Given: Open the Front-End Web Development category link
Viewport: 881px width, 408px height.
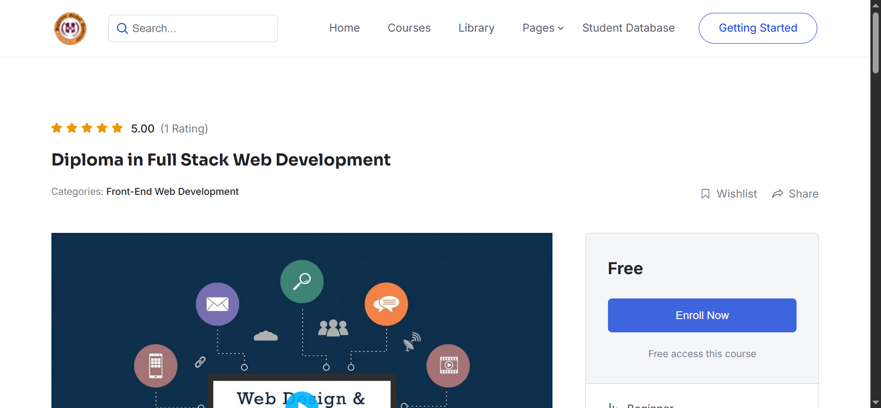Looking at the screenshot, I should (x=172, y=192).
